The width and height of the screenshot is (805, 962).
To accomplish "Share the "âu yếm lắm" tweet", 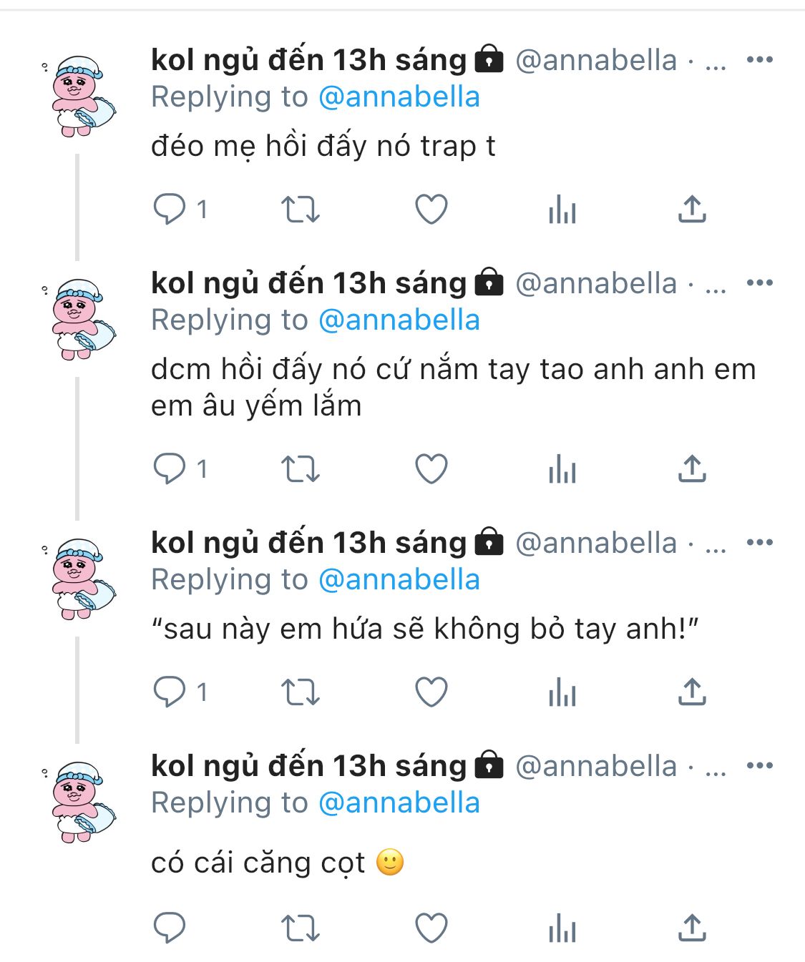I will pyautogui.click(x=692, y=469).
